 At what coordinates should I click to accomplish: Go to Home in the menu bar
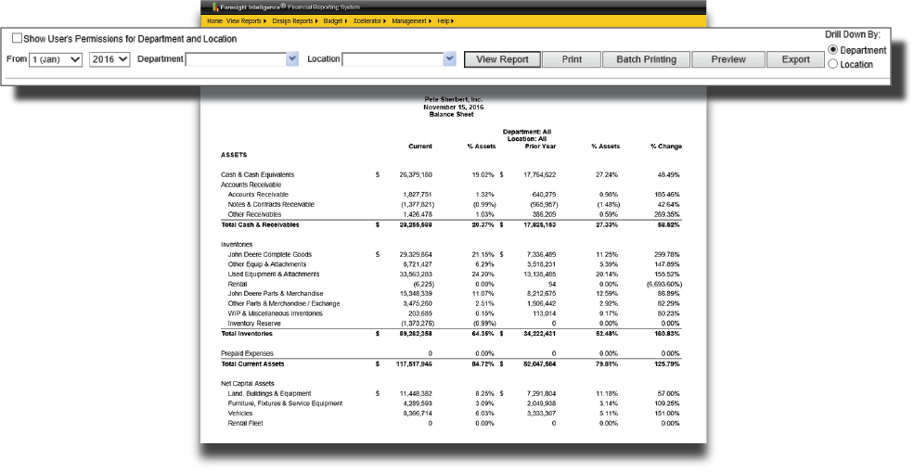(214, 21)
